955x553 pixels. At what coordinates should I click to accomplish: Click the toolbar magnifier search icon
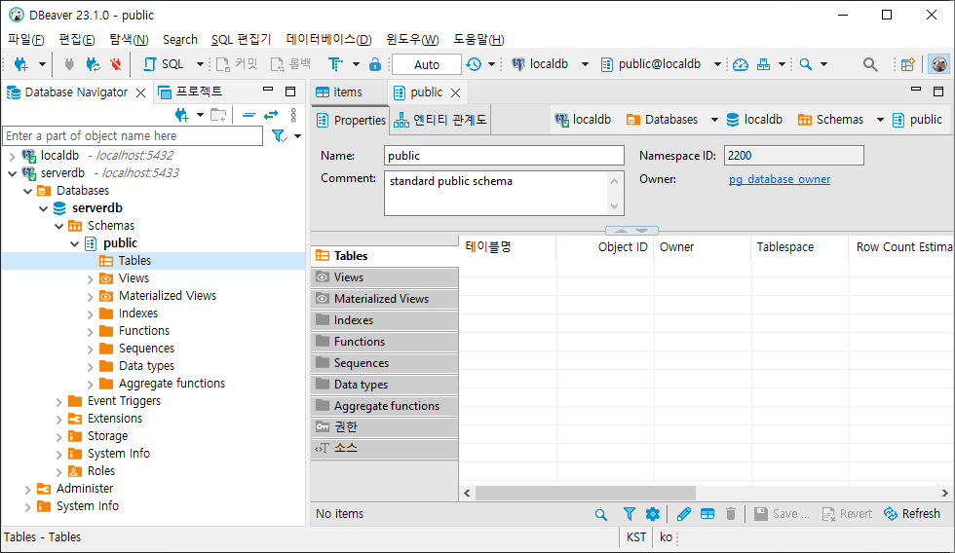coord(806,64)
